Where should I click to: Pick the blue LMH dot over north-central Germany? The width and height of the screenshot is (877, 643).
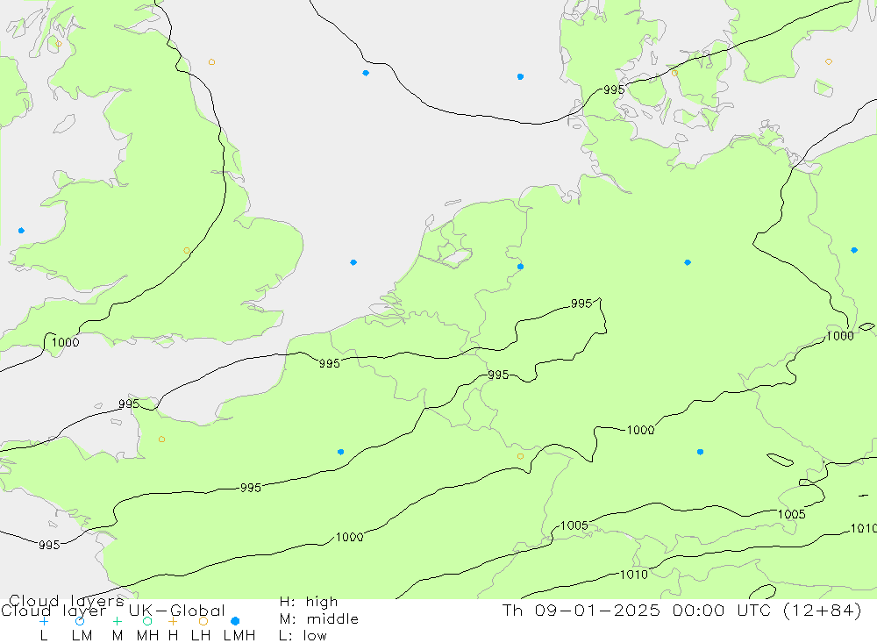(688, 262)
